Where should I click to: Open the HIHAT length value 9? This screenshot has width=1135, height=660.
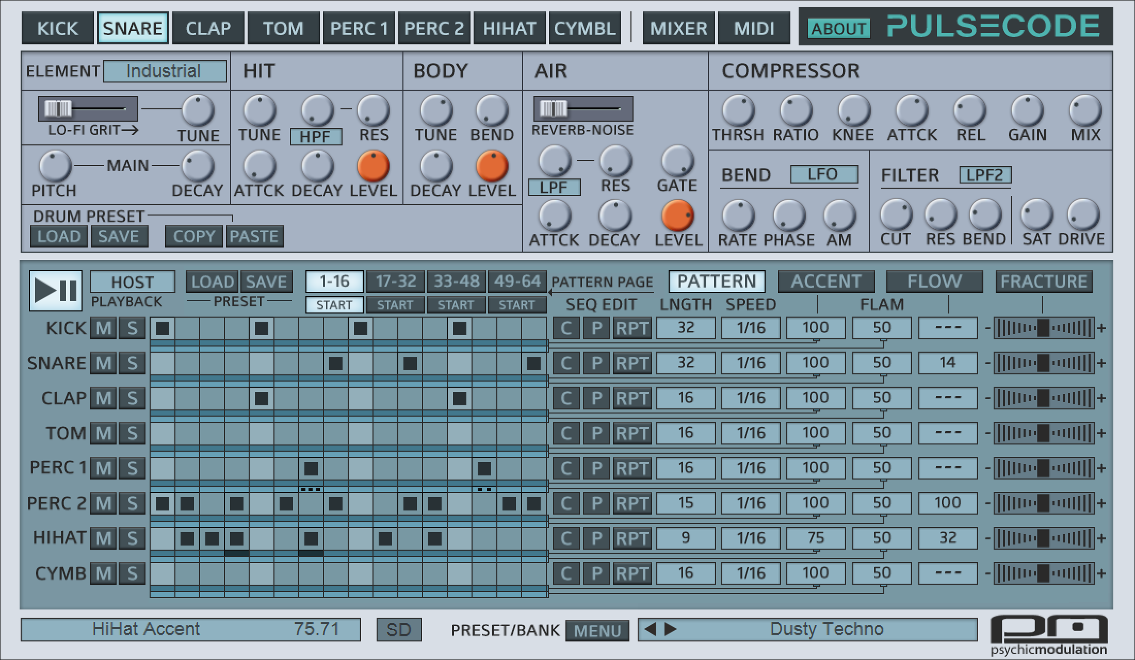pyautogui.click(x=686, y=538)
